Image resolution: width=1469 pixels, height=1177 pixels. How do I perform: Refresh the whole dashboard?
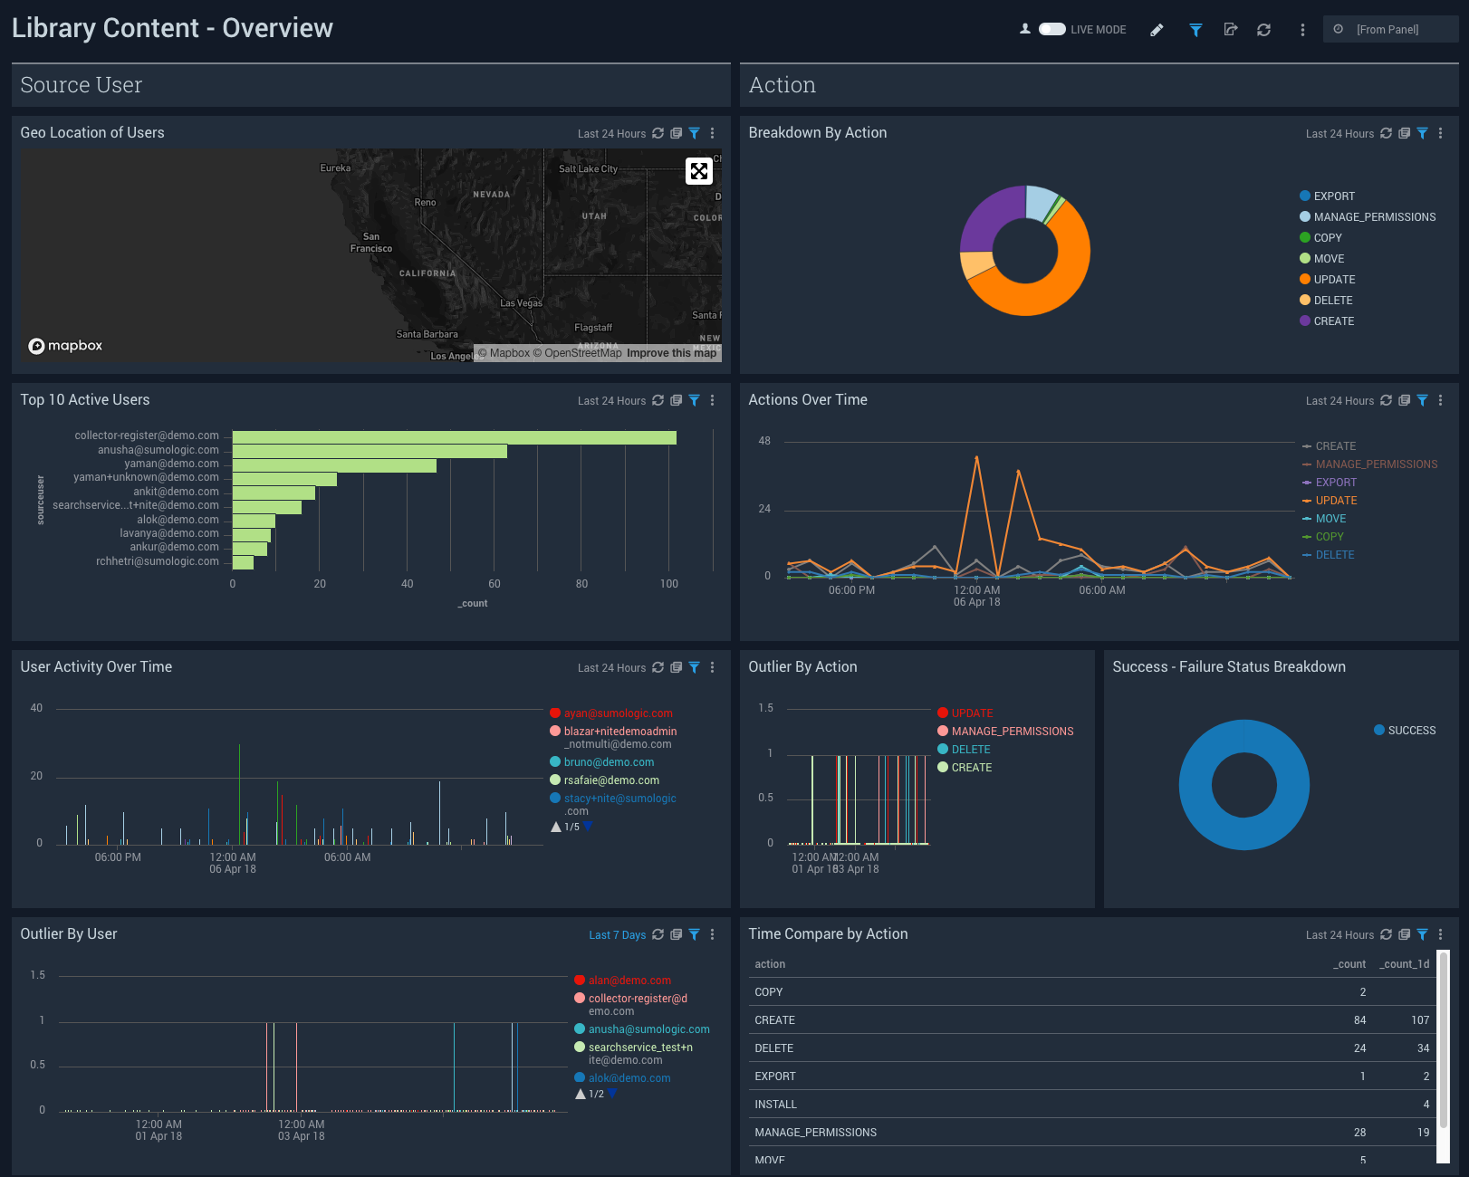[x=1263, y=30]
